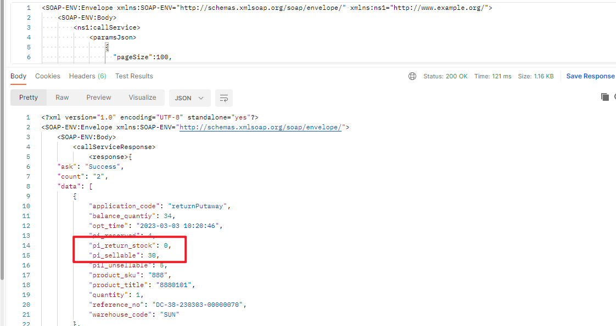
Task: Click the "pi_sellable": 30 line
Action: (124, 255)
